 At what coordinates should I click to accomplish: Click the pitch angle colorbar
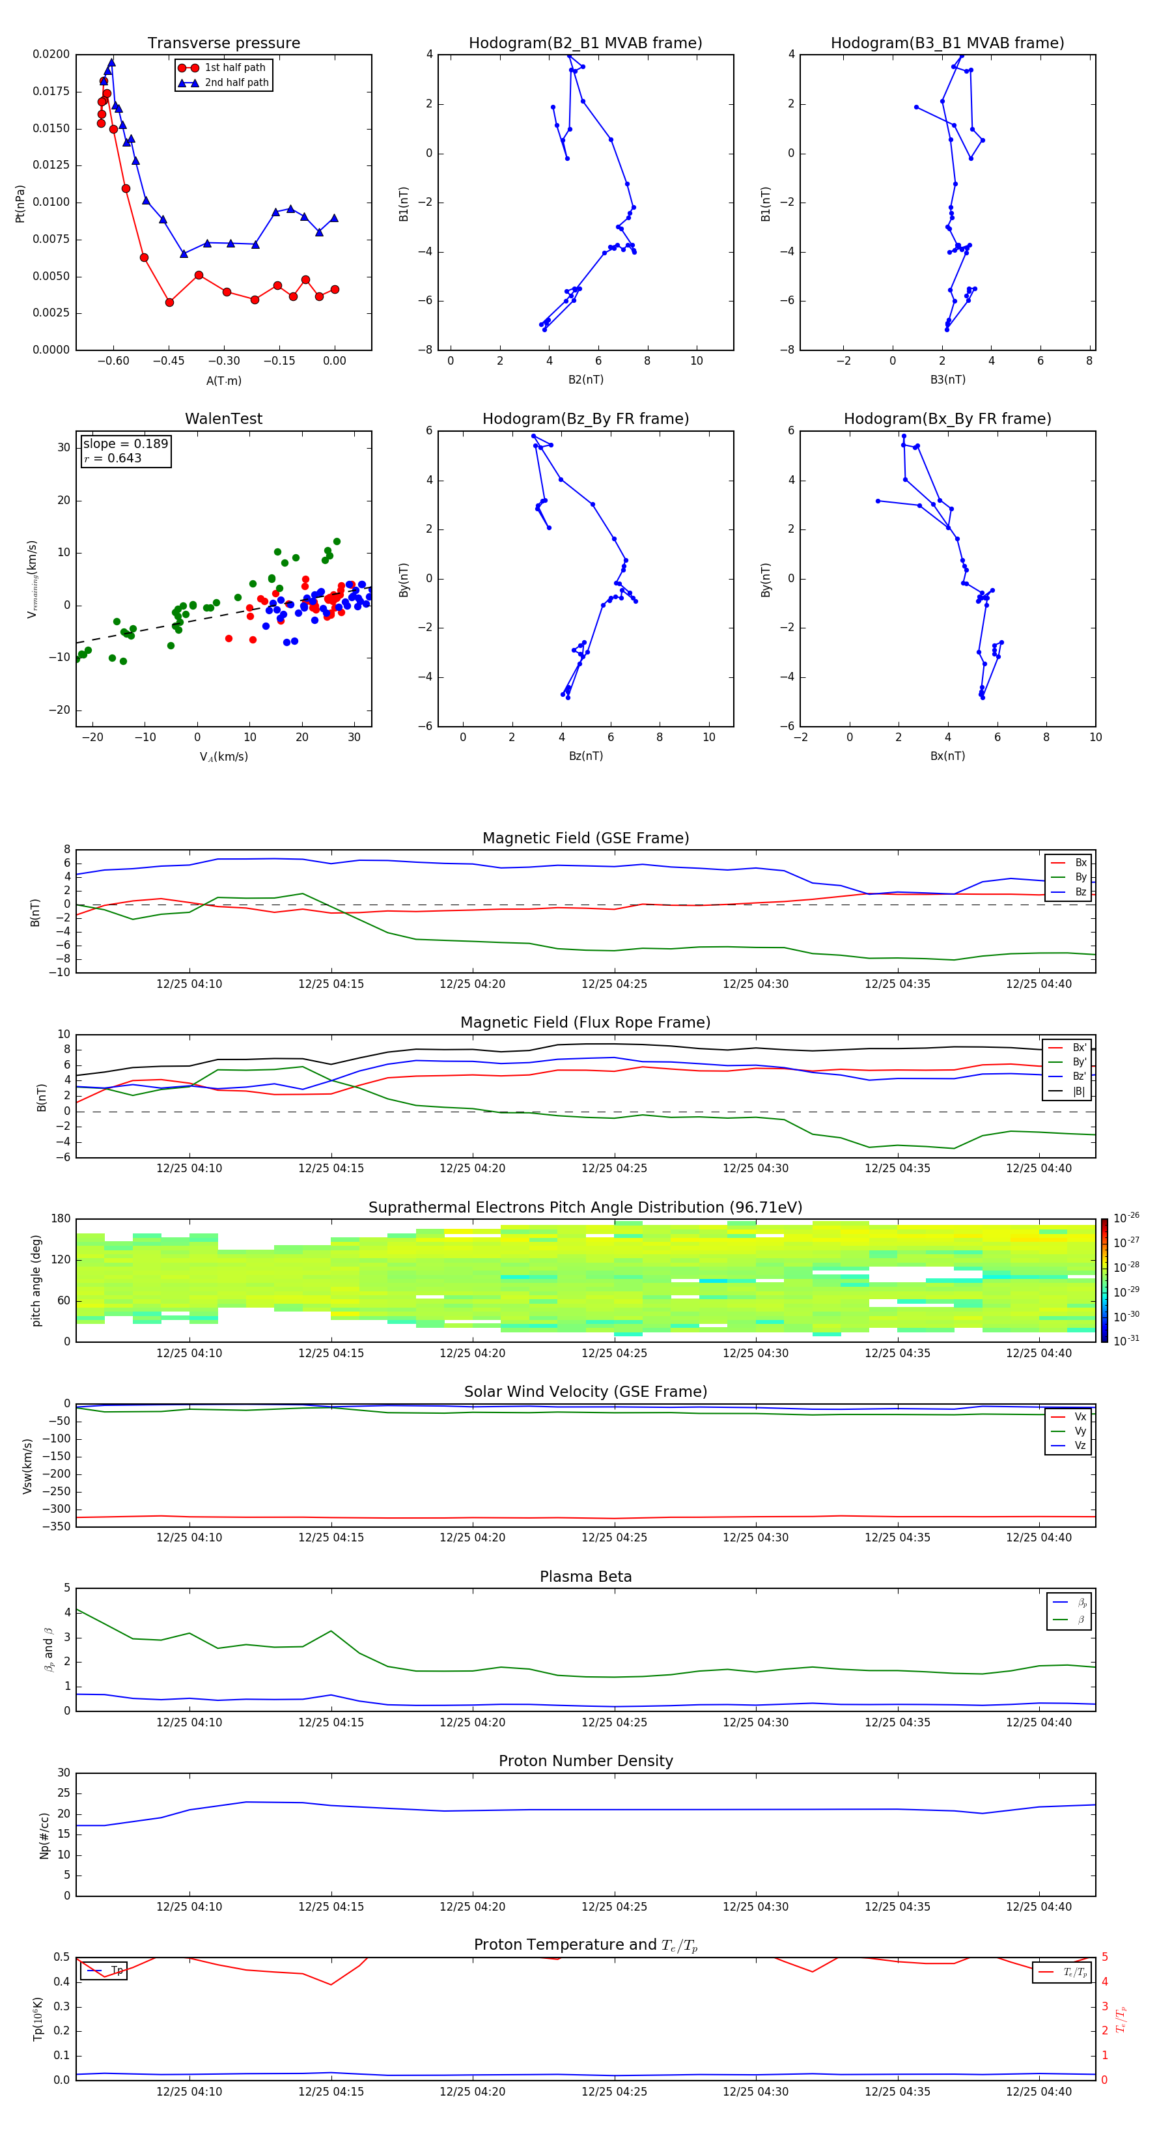1104,1280
